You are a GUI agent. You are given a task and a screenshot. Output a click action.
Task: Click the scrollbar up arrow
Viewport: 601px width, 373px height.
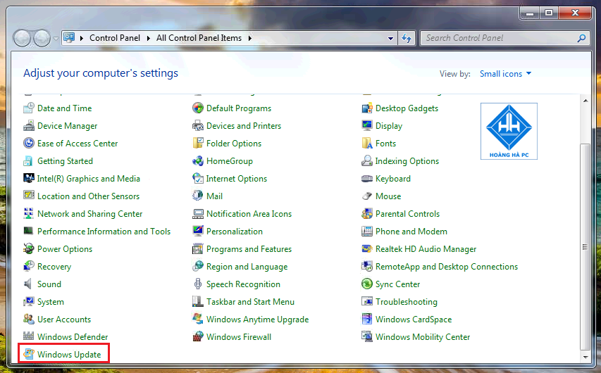[585, 101]
